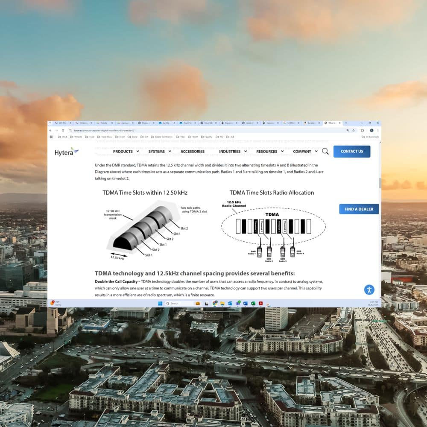Open the Chrome extensions puzzle icon

click(x=362, y=130)
